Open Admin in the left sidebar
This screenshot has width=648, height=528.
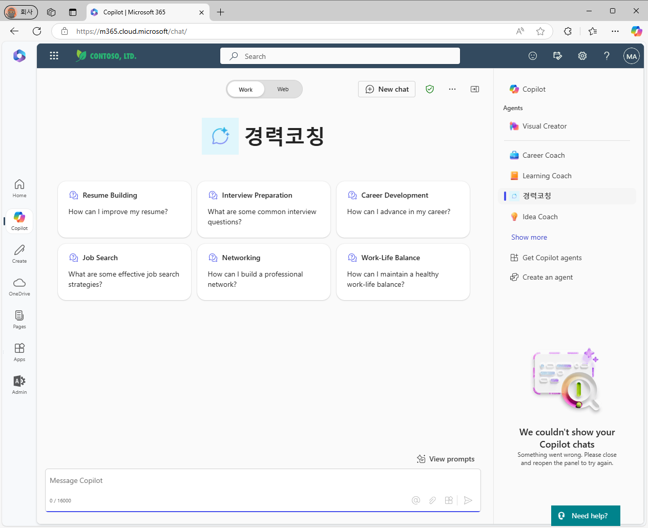(x=19, y=385)
